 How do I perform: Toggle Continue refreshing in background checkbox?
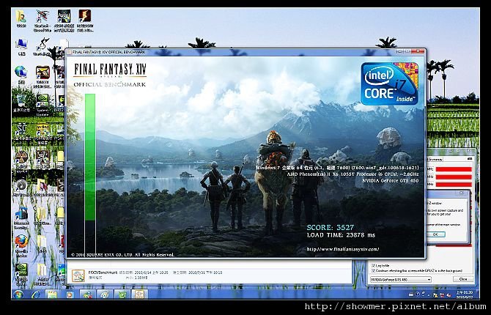pyautogui.click(x=373, y=270)
